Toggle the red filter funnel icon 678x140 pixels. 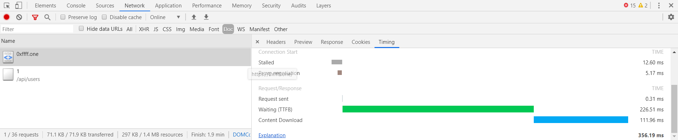click(35, 17)
